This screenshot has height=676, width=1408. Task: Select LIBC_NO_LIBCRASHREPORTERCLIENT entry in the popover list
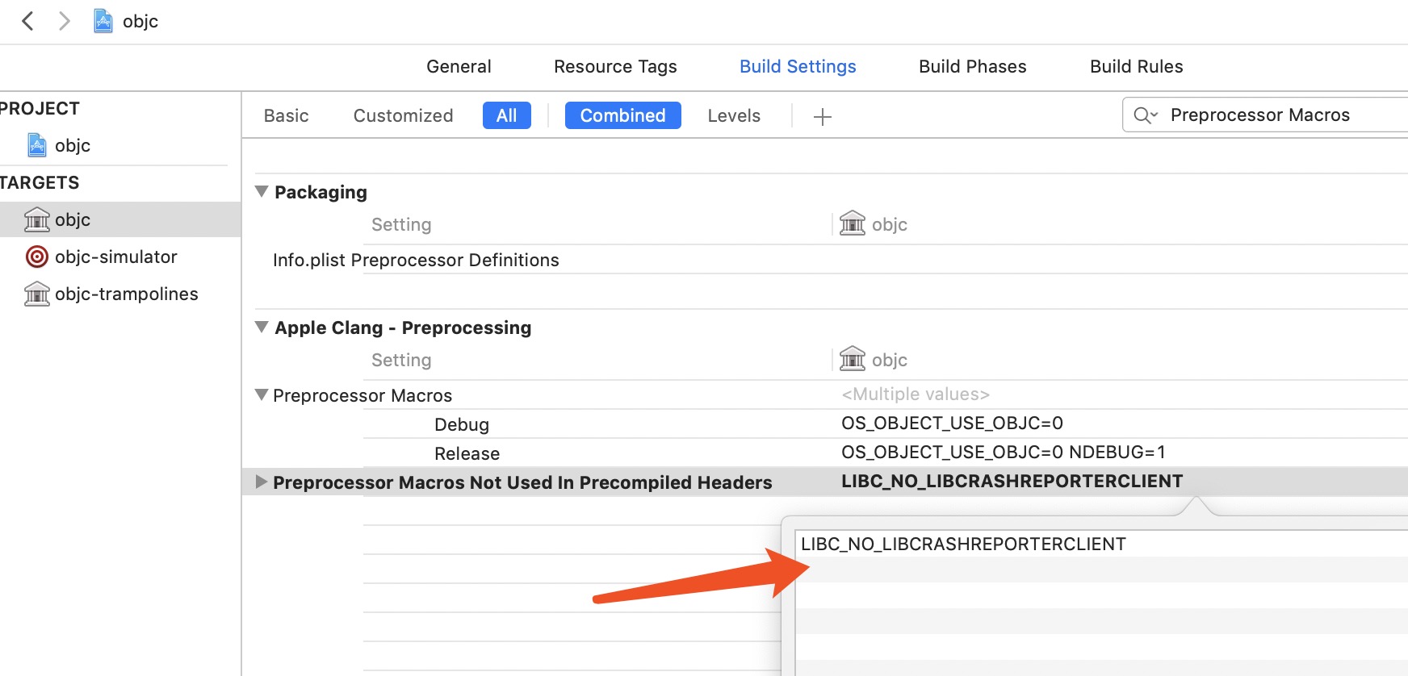(x=963, y=544)
